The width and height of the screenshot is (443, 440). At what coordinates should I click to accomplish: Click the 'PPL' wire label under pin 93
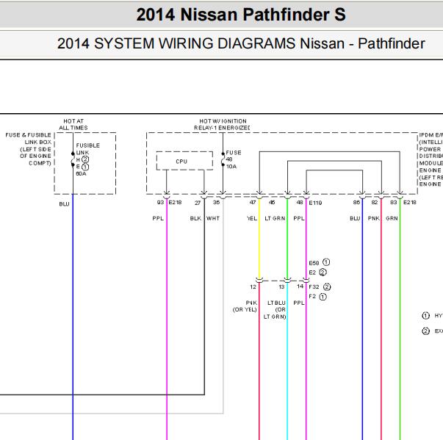158,219
